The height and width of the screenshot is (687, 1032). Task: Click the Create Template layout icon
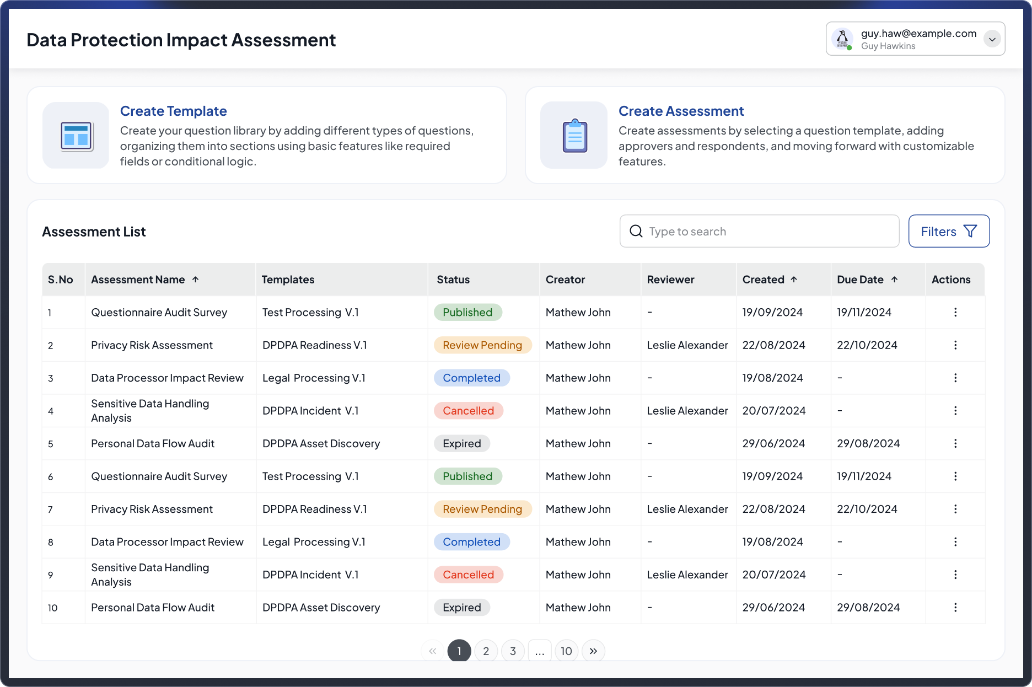click(x=76, y=136)
